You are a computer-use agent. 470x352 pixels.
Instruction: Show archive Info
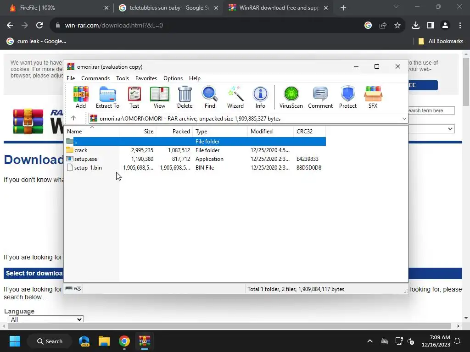click(260, 97)
